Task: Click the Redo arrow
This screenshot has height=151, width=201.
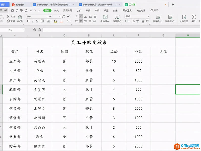Action: click(35, 10)
